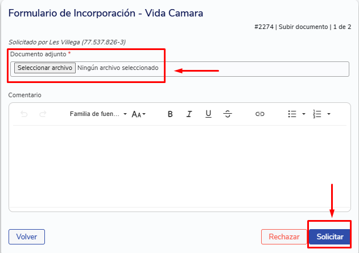Open the font size dropdown

(x=138, y=114)
